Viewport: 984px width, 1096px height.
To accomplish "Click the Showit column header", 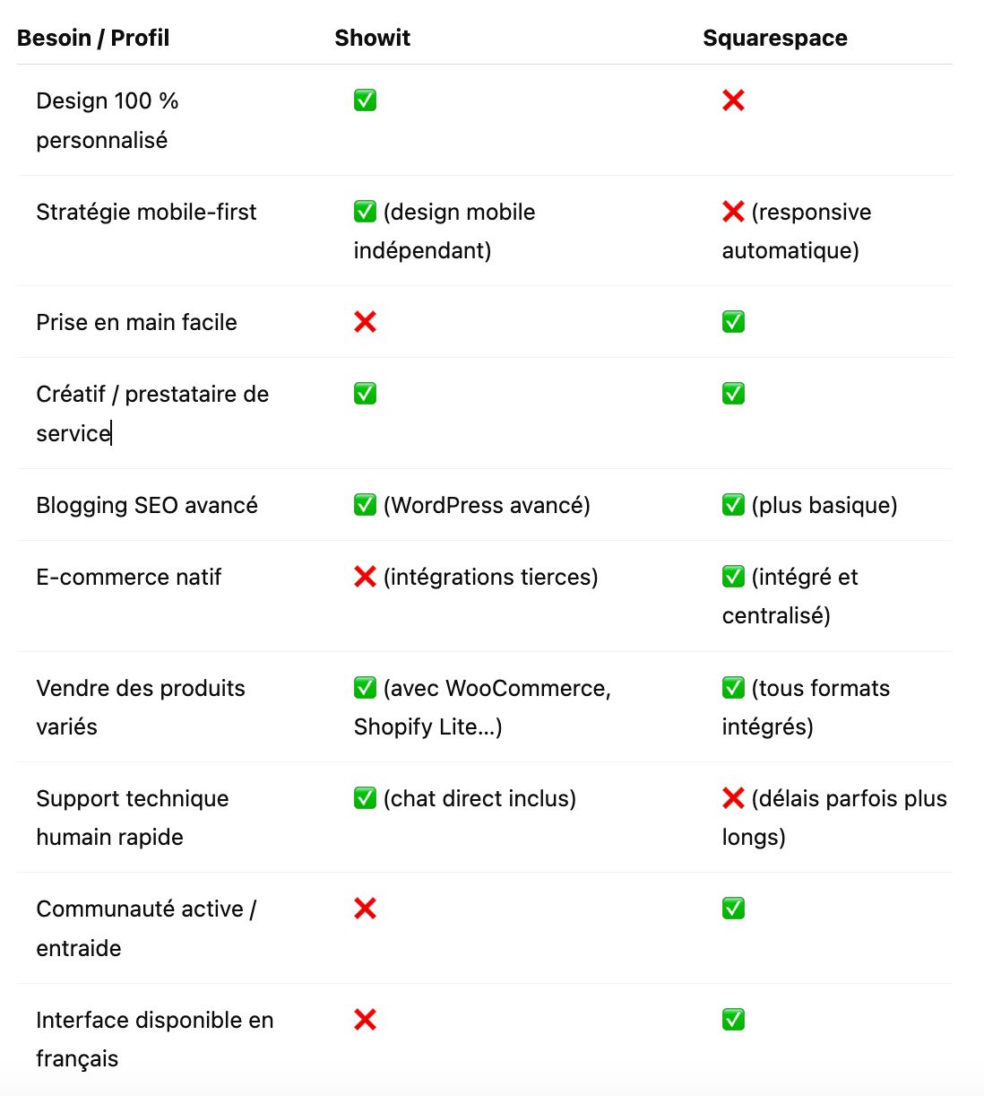I will pyautogui.click(x=372, y=38).
